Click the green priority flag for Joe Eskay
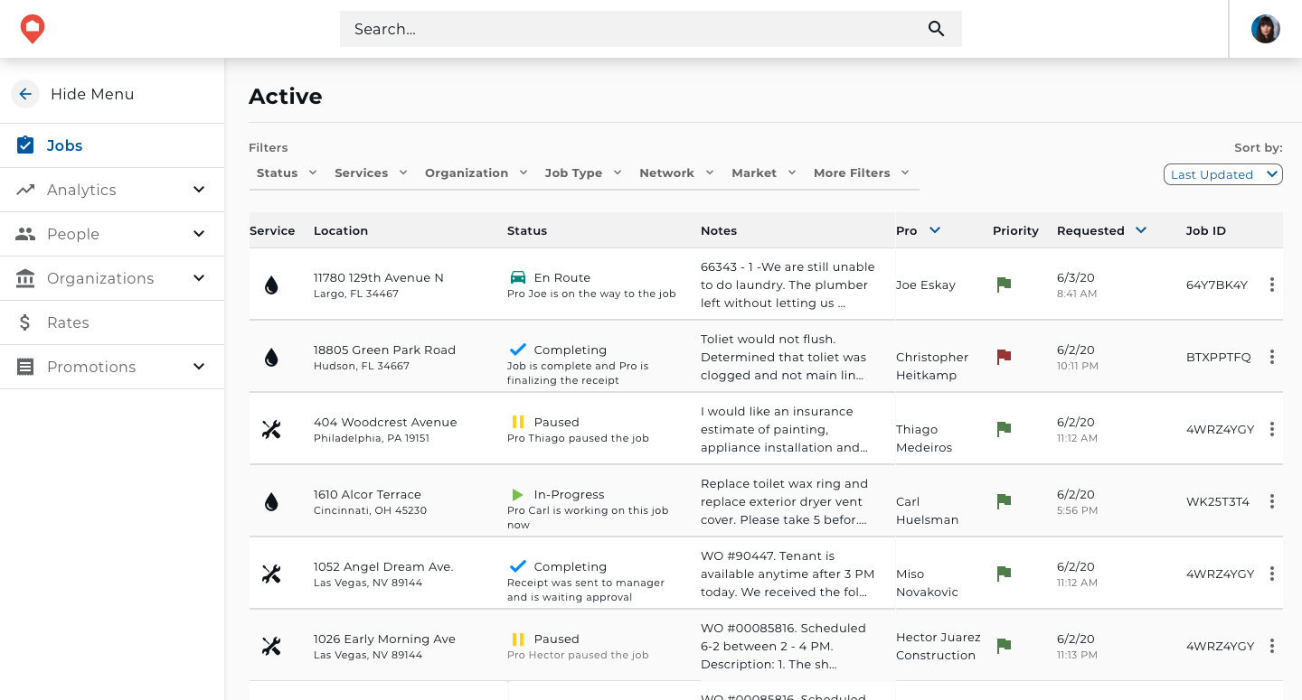The image size is (1302, 700). [1004, 285]
